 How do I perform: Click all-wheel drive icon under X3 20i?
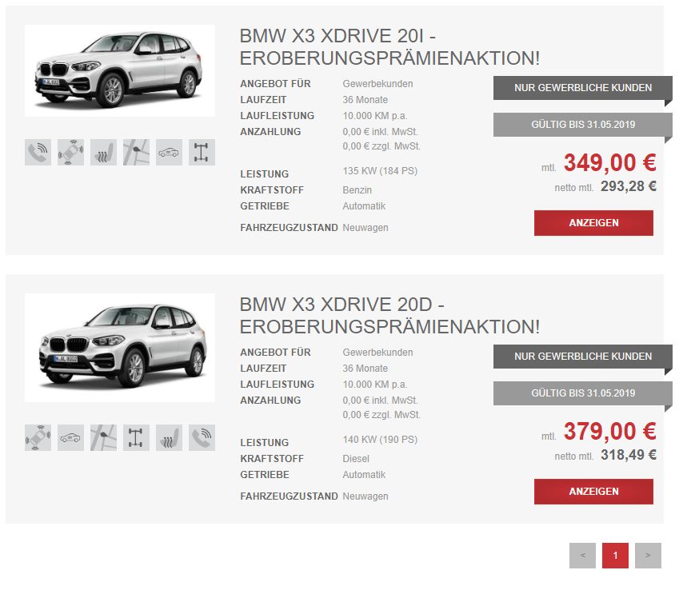[202, 152]
